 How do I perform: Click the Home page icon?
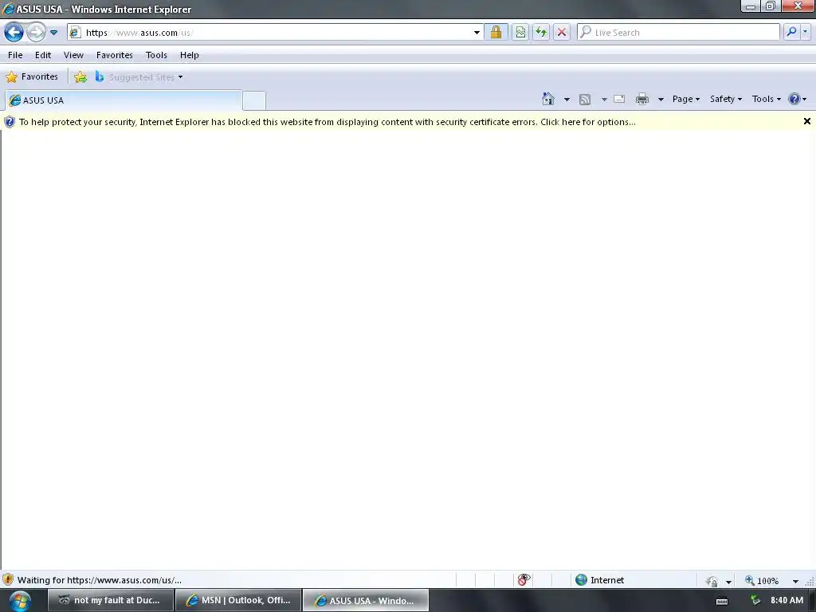click(548, 99)
